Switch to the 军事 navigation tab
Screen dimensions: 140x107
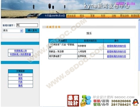tap(92, 16)
